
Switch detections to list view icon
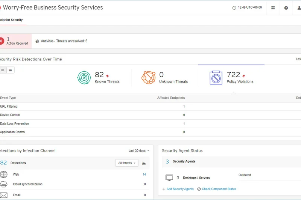[3, 70]
